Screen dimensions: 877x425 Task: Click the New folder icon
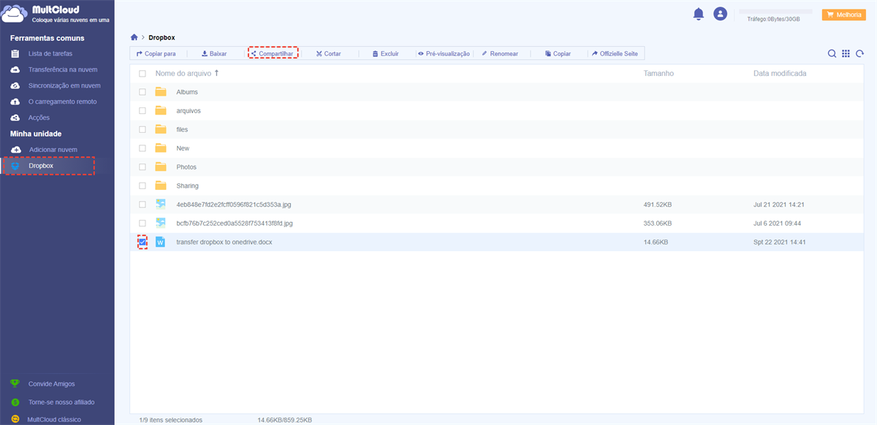161,148
